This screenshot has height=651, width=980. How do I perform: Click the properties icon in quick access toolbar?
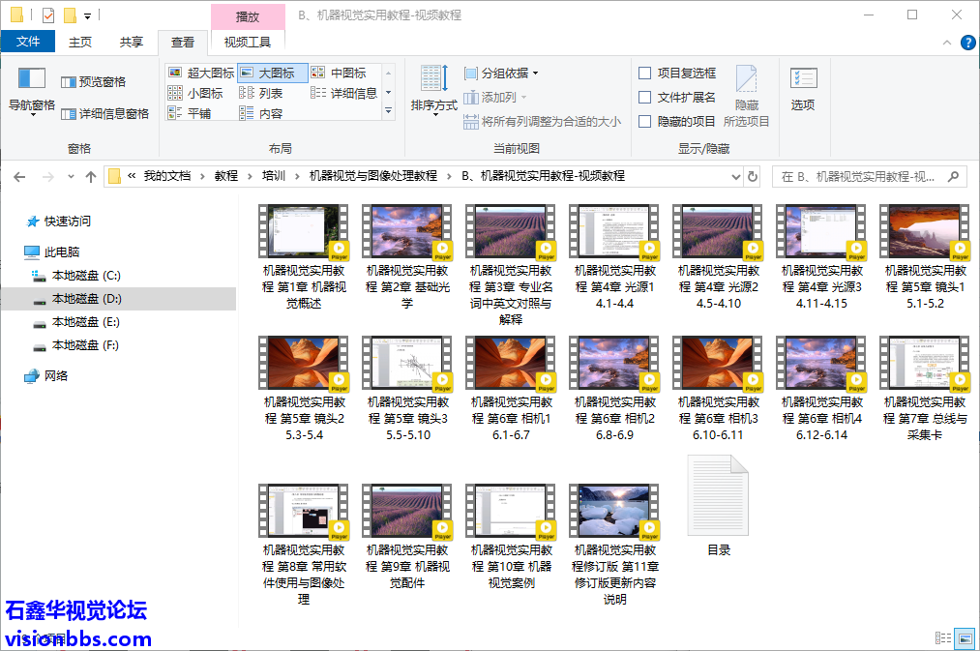[x=48, y=15]
